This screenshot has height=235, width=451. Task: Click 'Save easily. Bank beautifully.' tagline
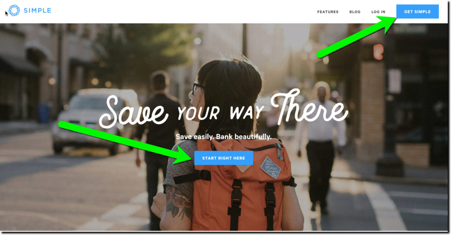223,136
